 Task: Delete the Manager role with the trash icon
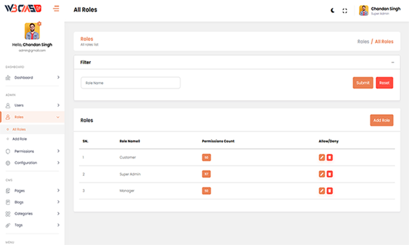[x=330, y=191]
